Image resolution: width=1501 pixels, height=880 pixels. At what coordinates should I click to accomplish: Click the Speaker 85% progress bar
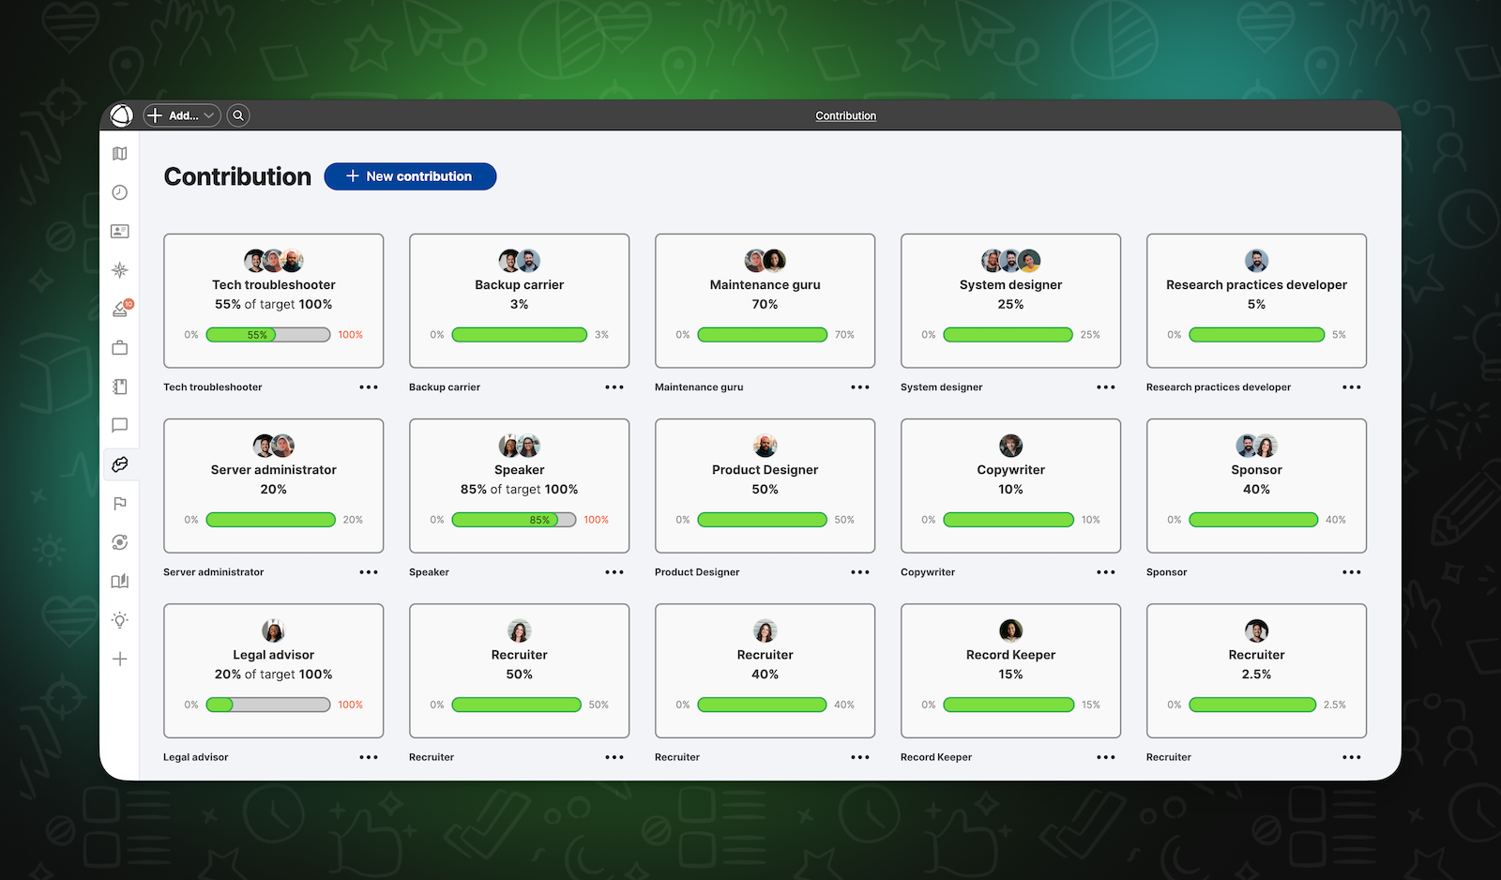514,519
